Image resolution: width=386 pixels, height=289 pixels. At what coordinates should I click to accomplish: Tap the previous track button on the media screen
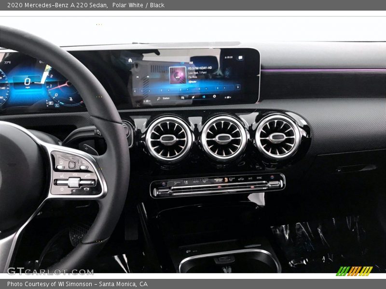138,77
